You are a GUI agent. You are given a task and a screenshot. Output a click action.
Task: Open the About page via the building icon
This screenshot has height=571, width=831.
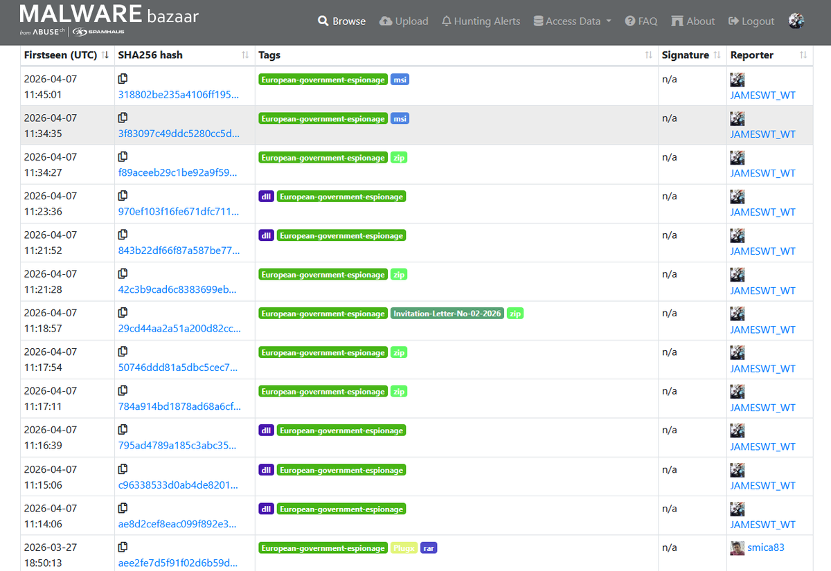[675, 21]
